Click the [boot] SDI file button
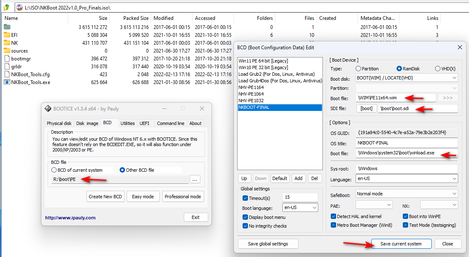469x257 pixels. pos(366,108)
